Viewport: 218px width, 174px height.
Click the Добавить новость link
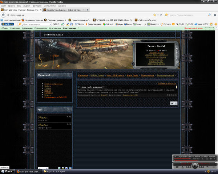pos(167,83)
